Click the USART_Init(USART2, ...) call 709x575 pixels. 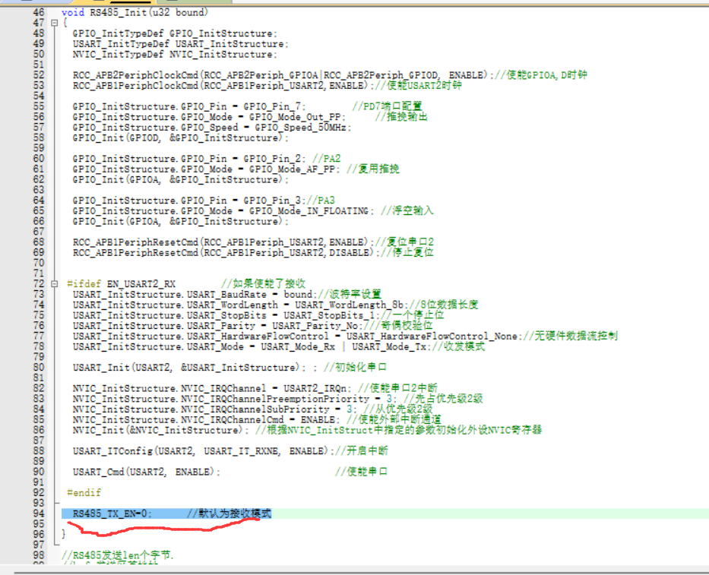click(188, 368)
